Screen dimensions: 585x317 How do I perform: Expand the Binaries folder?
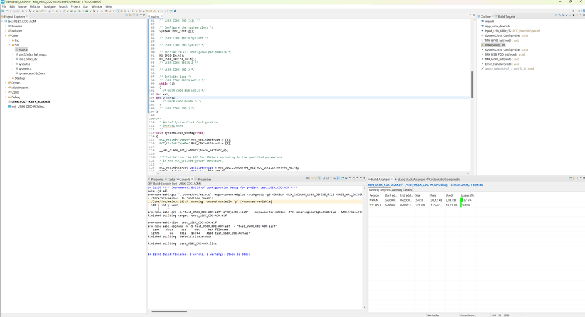pyautogui.click(x=6, y=26)
